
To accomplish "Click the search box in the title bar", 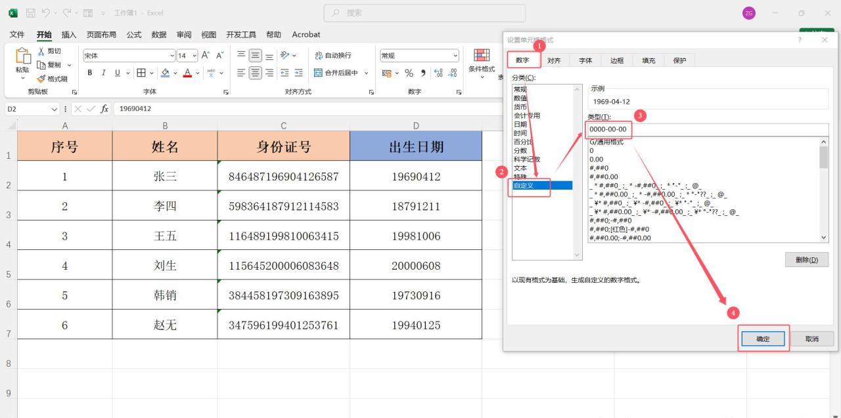I will tap(424, 12).
